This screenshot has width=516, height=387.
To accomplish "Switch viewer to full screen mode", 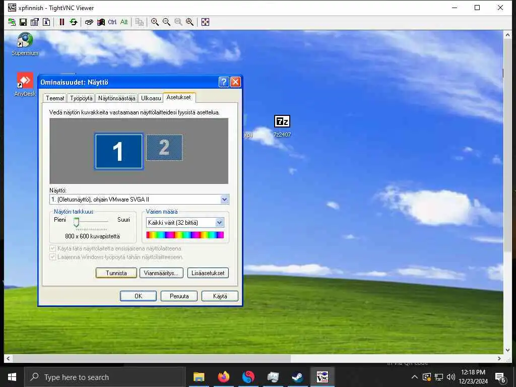I will 205,22.
